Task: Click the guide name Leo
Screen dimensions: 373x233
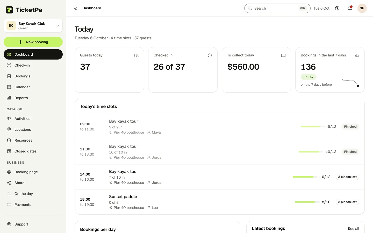Action: tap(155, 208)
